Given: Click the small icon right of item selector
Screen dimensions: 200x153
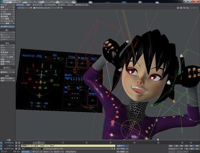Looking at the screenshot, I should (114, 149).
